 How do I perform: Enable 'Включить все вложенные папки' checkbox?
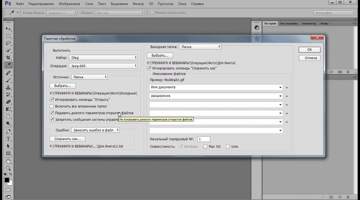[x=52, y=106]
